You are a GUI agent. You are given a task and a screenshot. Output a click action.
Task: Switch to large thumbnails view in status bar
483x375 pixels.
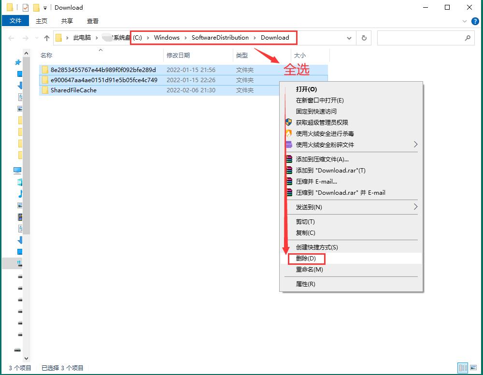tap(474, 367)
